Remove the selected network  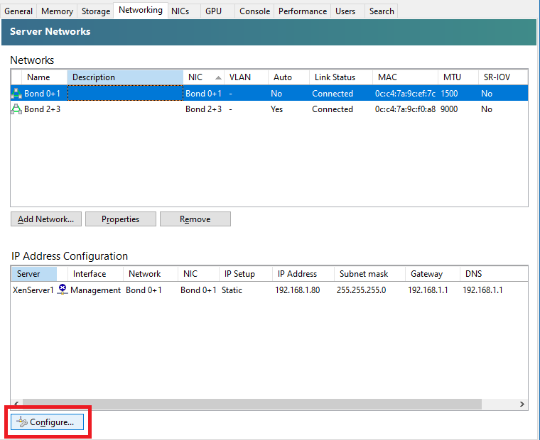195,219
